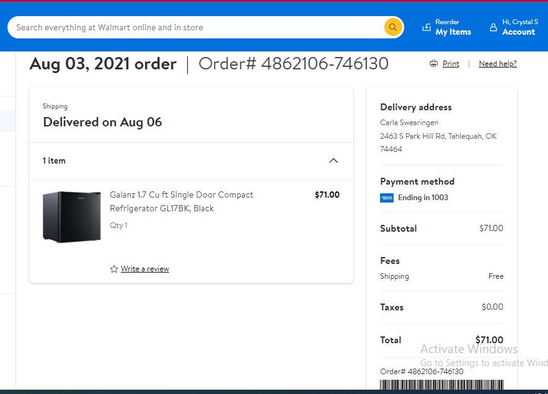
Task: Click the Carla Swearingen name text
Action: point(409,123)
